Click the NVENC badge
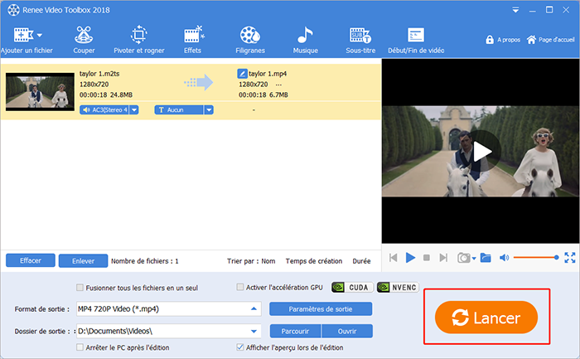Viewport: 580px width, 359px height. 398,288
